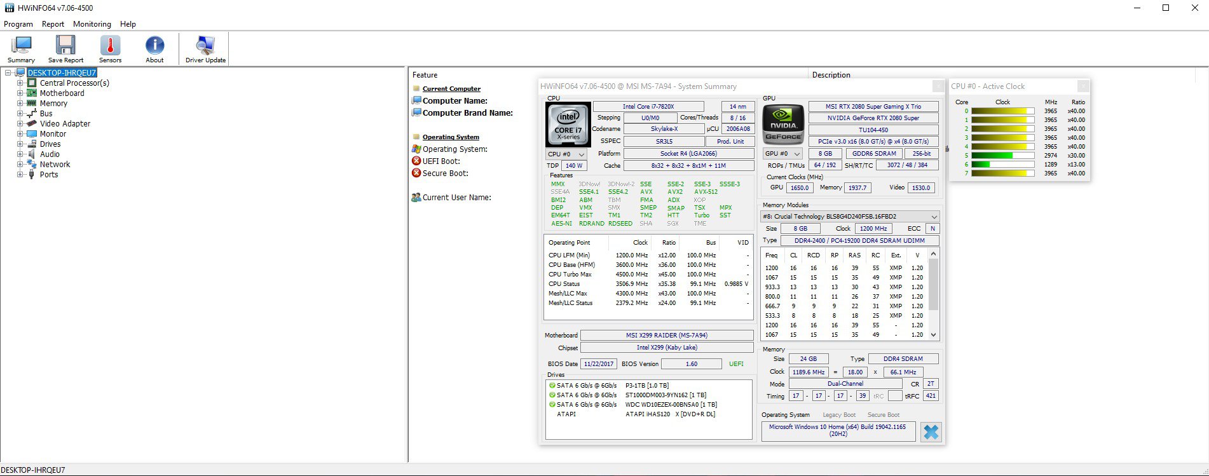Click the users icon beside Current User Name
1209x476 pixels.
416,197
